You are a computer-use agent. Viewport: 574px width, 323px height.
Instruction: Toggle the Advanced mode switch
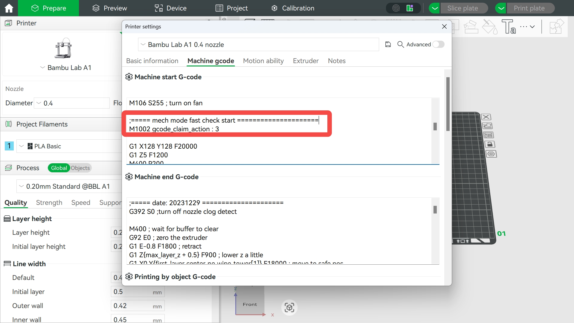[438, 45]
